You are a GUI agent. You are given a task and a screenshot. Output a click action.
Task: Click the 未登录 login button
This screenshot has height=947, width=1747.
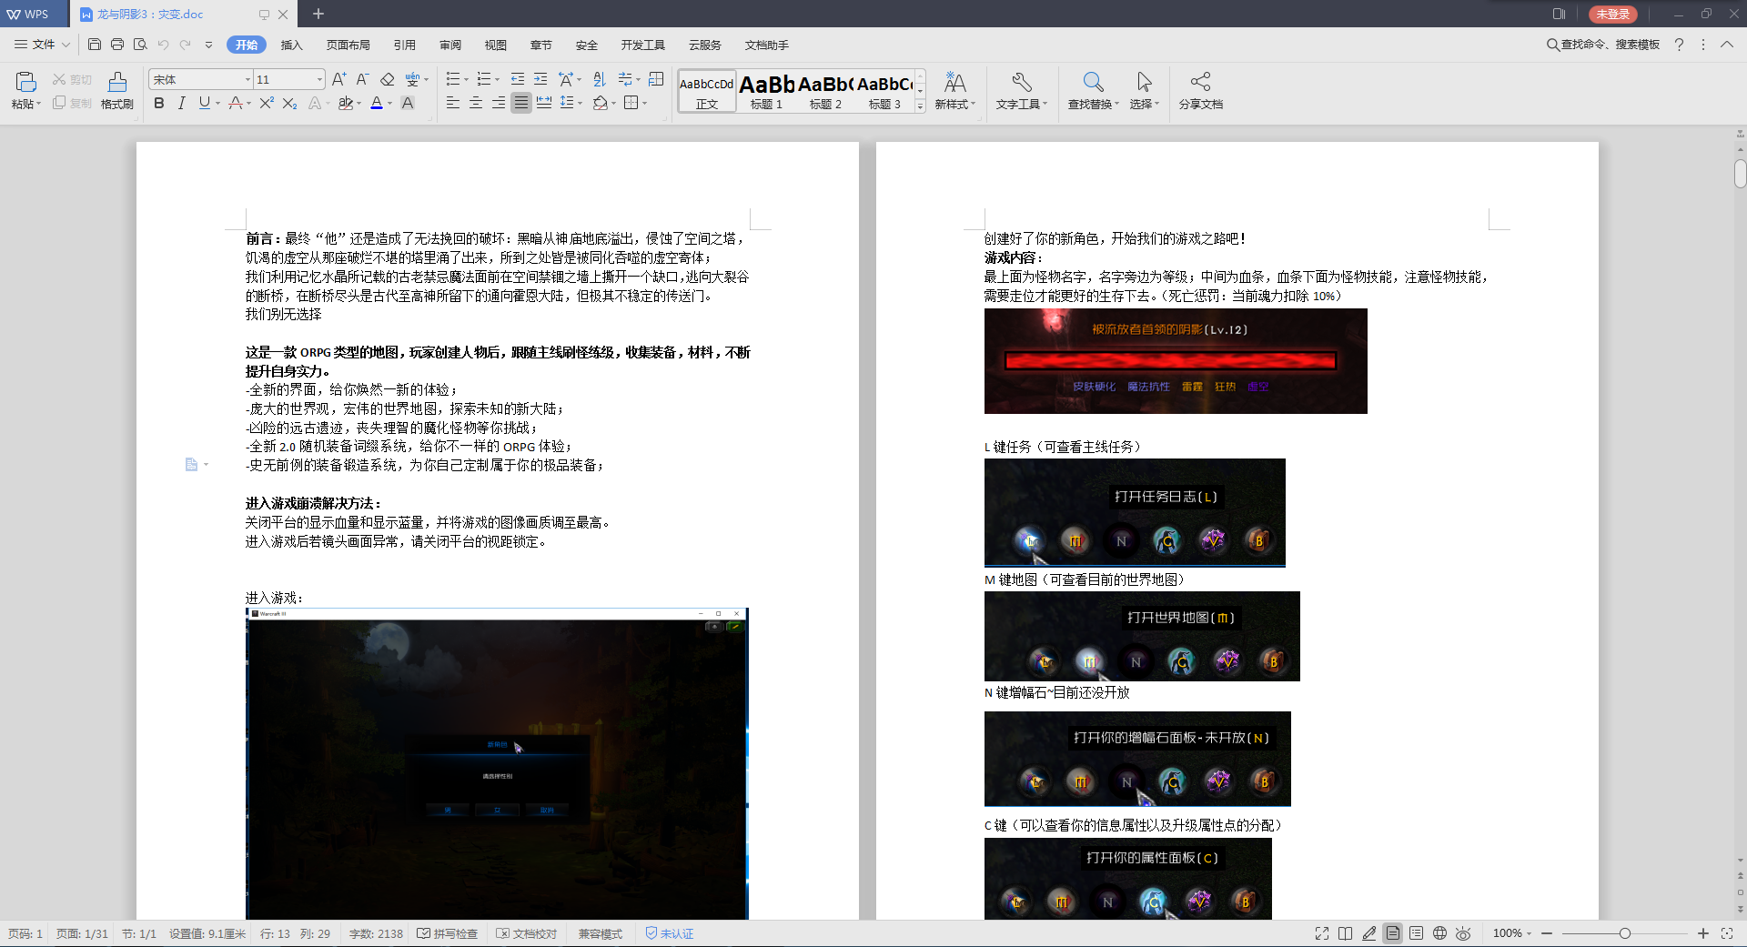click(x=1613, y=14)
